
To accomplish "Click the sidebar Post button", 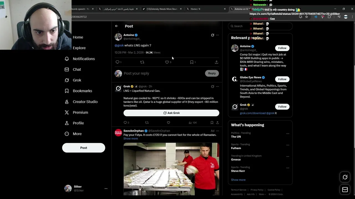I will tap(83, 148).
